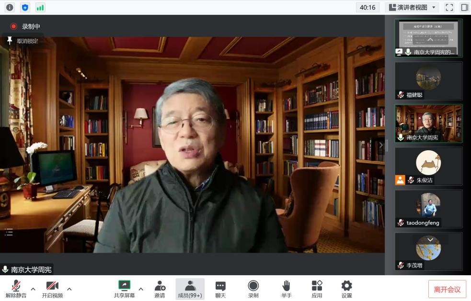This screenshot has width=471, height=301.
Task: Raise hand with 举手
Action: pos(286,289)
